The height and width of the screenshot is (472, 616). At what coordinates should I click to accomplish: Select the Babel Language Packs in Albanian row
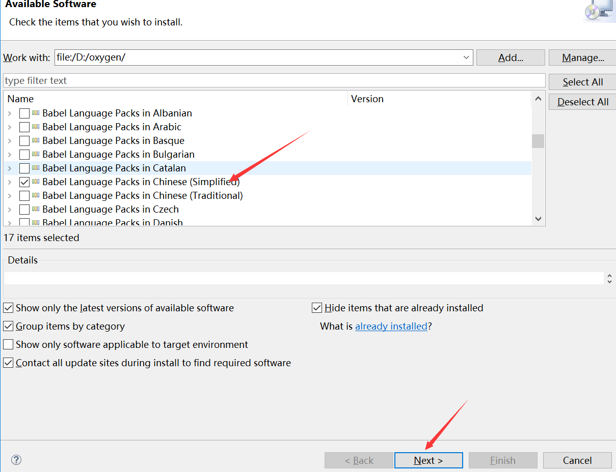(267, 113)
